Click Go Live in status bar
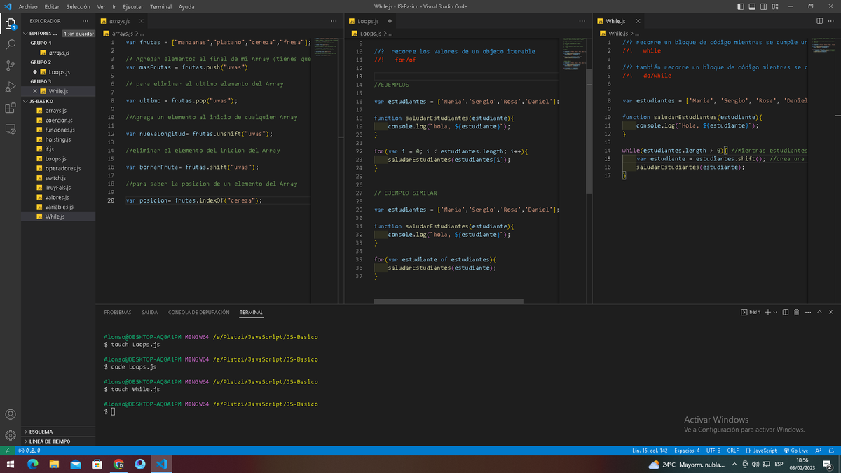The image size is (841, 473). 796,451
